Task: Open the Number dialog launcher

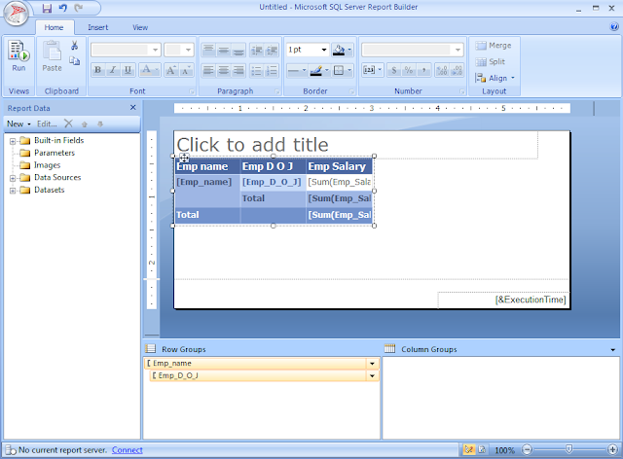Action: point(462,91)
